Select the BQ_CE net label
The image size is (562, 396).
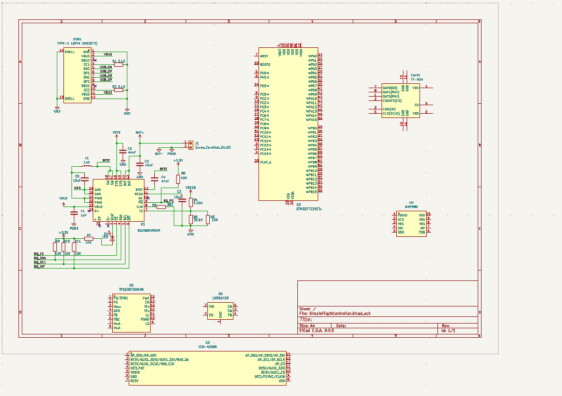coord(39,254)
